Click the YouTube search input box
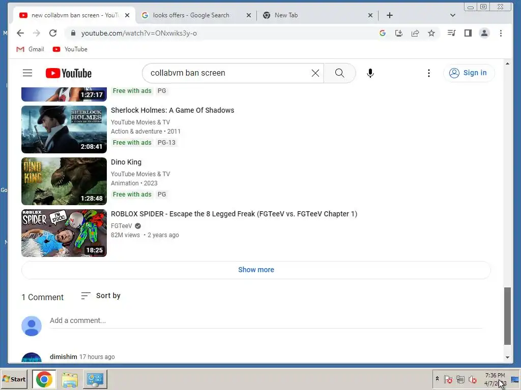The width and height of the screenshot is (521, 390). pyautogui.click(x=229, y=73)
